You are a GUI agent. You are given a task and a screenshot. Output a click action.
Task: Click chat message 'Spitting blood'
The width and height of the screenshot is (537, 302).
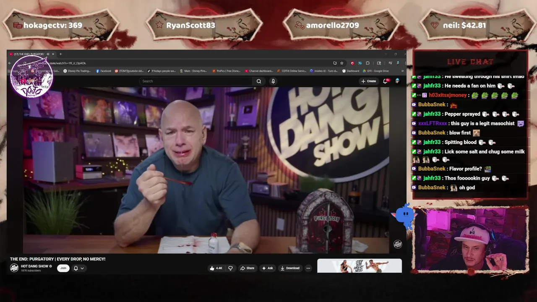pyautogui.click(x=461, y=142)
